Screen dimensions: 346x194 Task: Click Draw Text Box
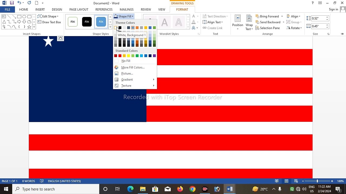coord(49,22)
